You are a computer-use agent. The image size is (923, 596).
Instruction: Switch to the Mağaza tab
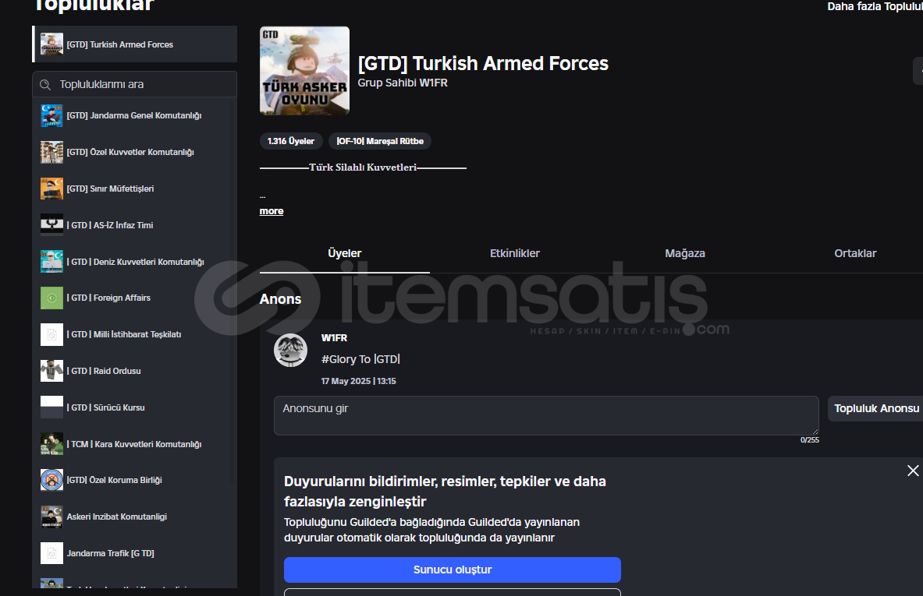[x=685, y=253]
